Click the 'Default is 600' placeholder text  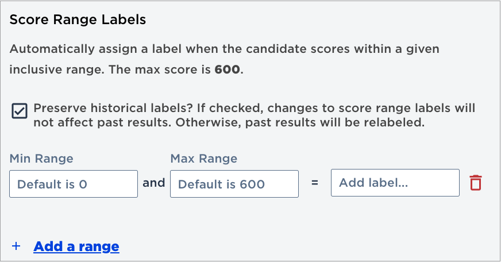click(221, 184)
